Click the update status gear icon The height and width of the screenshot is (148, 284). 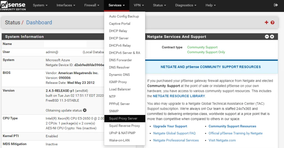point(85,110)
